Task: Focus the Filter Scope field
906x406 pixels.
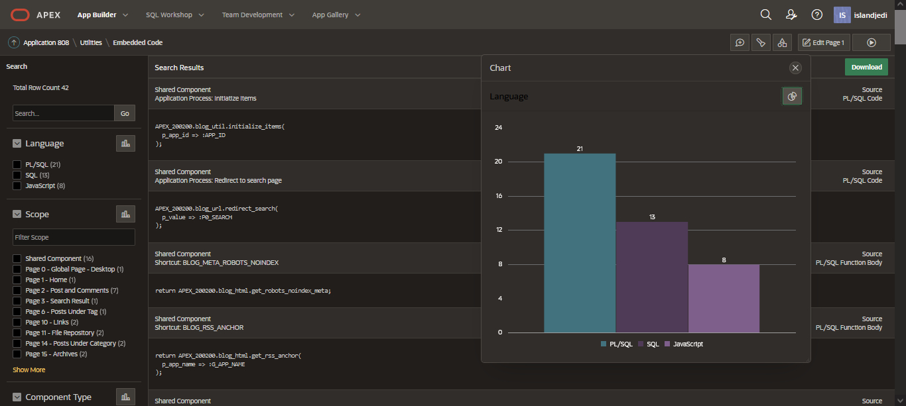Action: (x=74, y=237)
